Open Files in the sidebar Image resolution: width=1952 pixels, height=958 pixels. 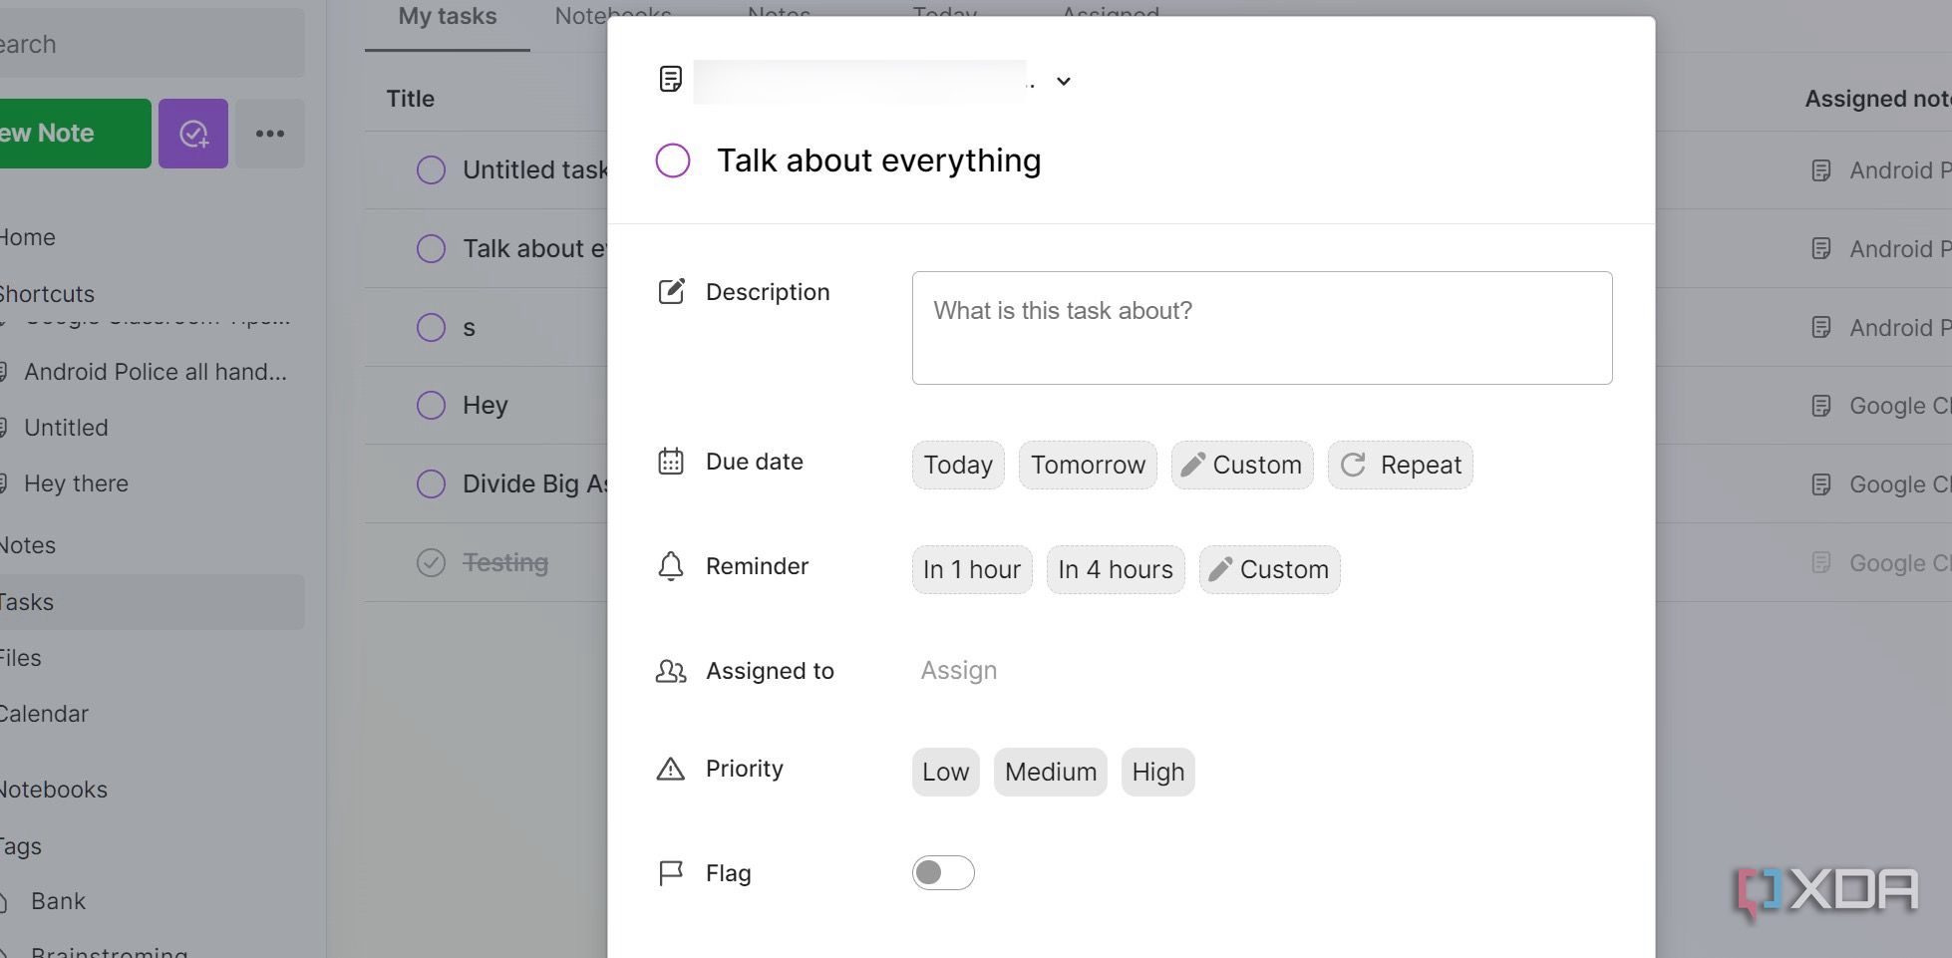coord(21,658)
